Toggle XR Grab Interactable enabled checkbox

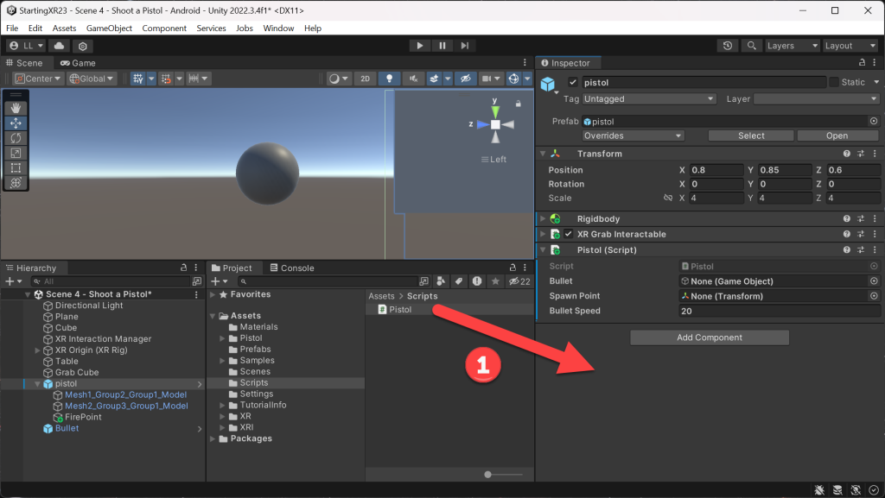pos(569,234)
